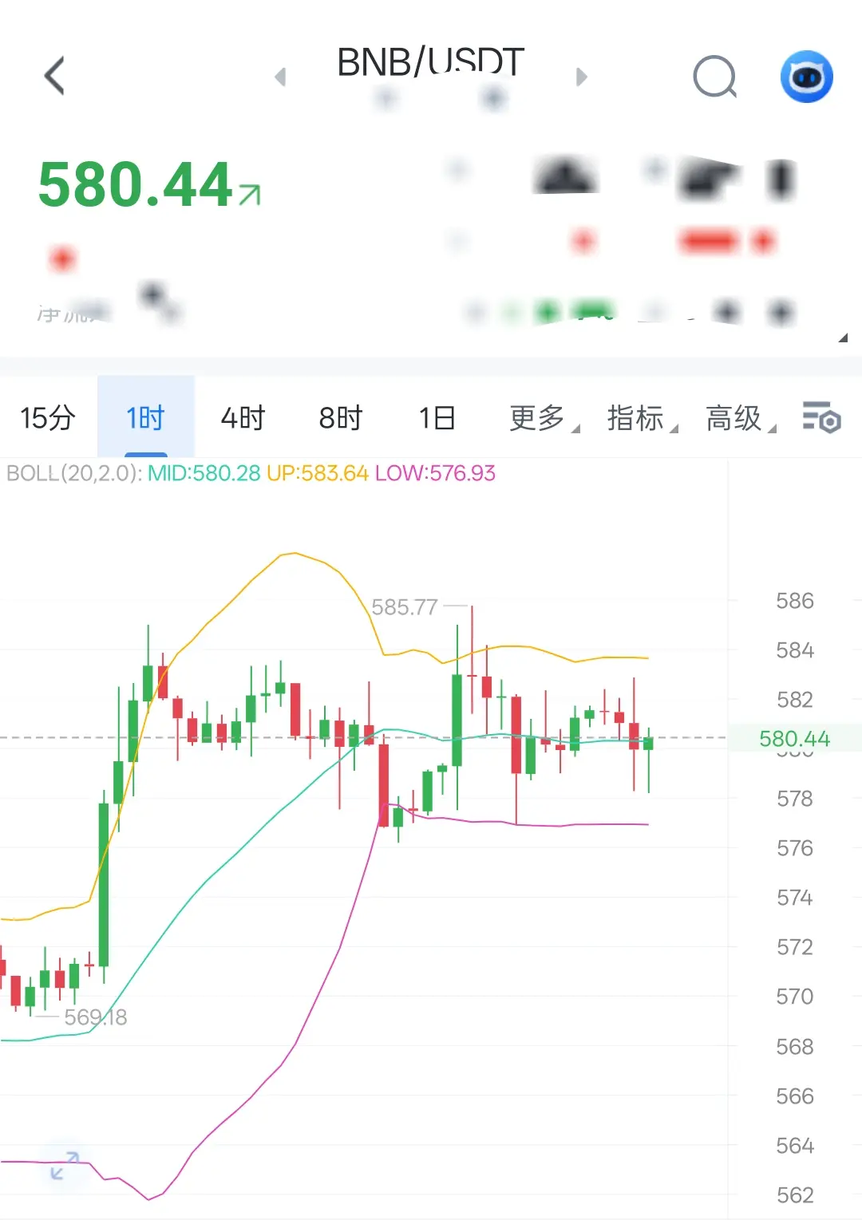Image resolution: width=862 pixels, height=1220 pixels.
Task: Expand header details corner triangle
Action: click(843, 338)
